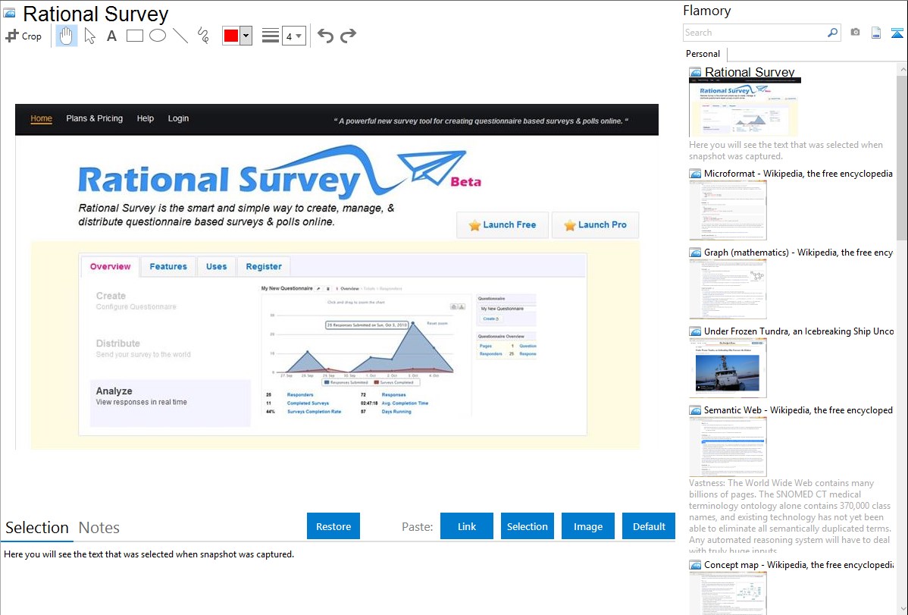Click the icon next to Graph (mathematics) entry
Screen dimensions: 908x615
pos(695,253)
